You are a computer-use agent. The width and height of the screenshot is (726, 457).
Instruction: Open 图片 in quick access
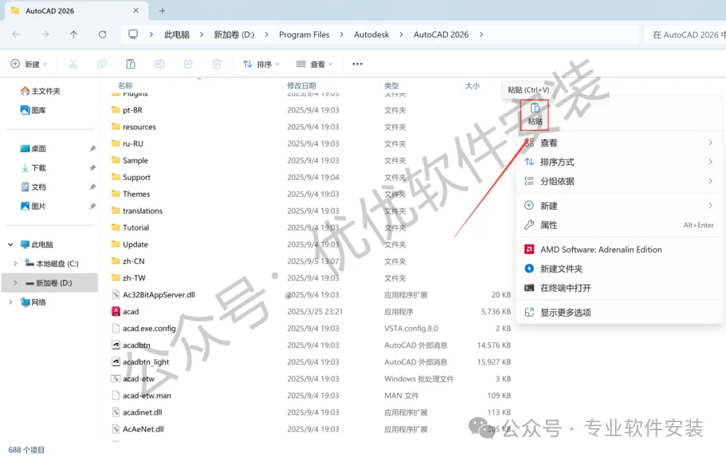coord(33,206)
